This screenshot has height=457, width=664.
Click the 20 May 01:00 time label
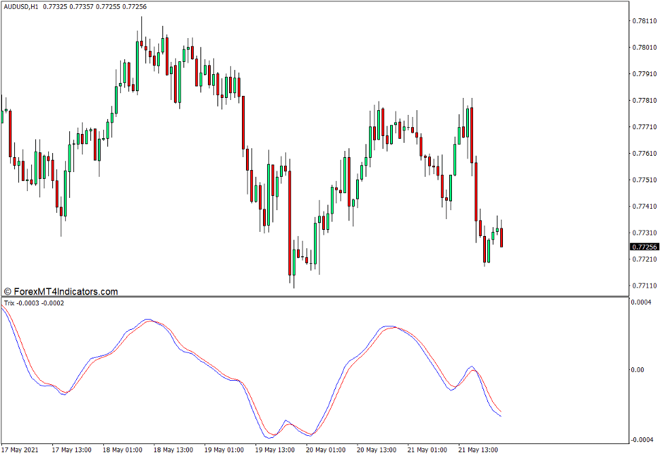pos(325,450)
